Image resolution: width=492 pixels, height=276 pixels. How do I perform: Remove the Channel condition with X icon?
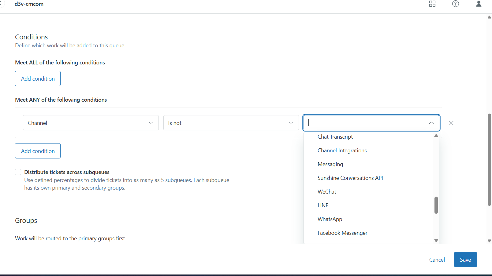pos(451,123)
